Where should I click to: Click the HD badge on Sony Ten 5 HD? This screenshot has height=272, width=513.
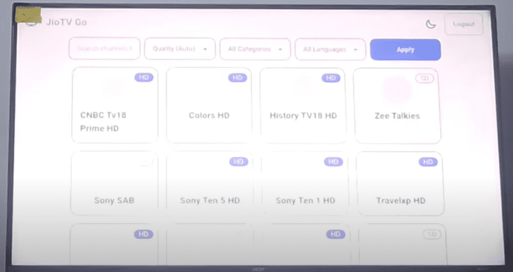point(238,162)
